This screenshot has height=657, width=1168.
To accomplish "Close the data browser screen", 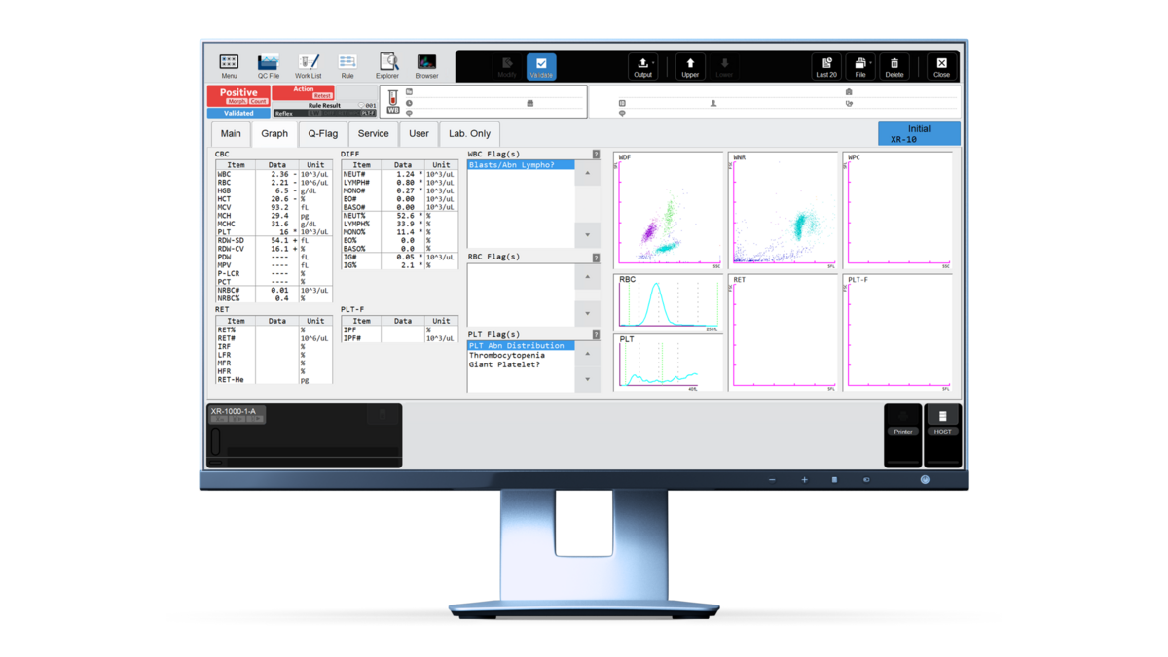I will pos(941,66).
